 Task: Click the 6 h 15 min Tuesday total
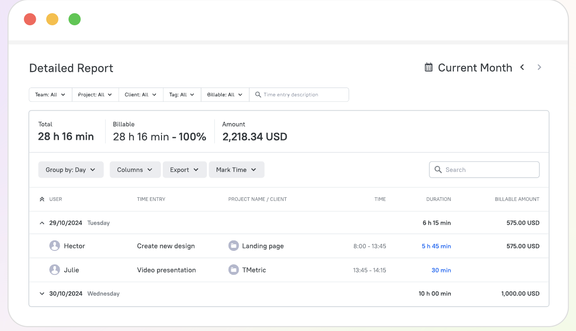click(x=437, y=223)
